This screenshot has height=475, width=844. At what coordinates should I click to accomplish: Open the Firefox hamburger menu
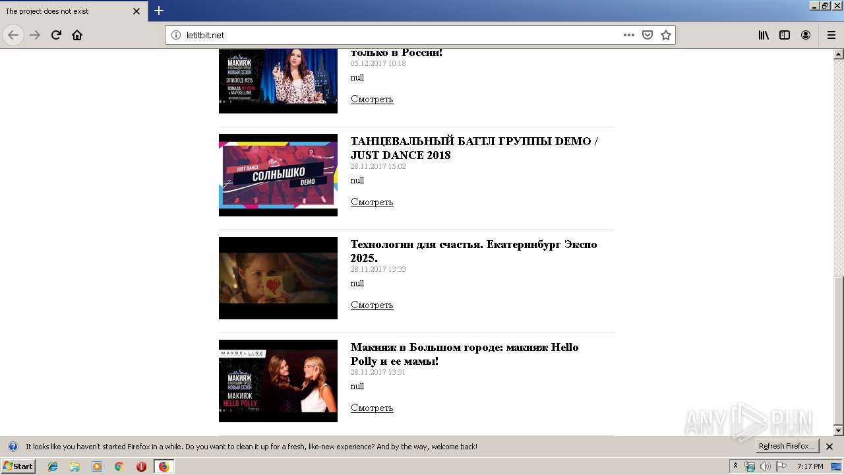coord(831,35)
